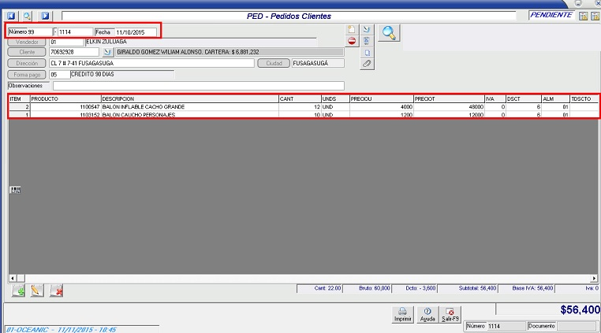Open Ayuda help button
This screenshot has width=601, height=333.
(427, 314)
